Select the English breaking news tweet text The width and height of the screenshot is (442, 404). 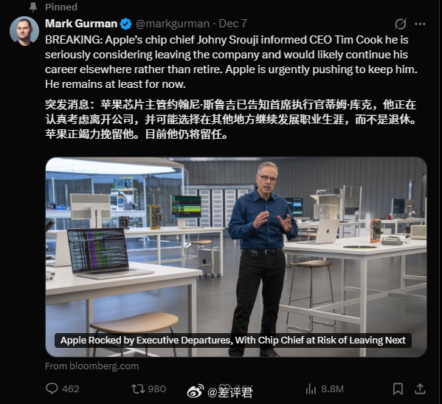[231, 62]
